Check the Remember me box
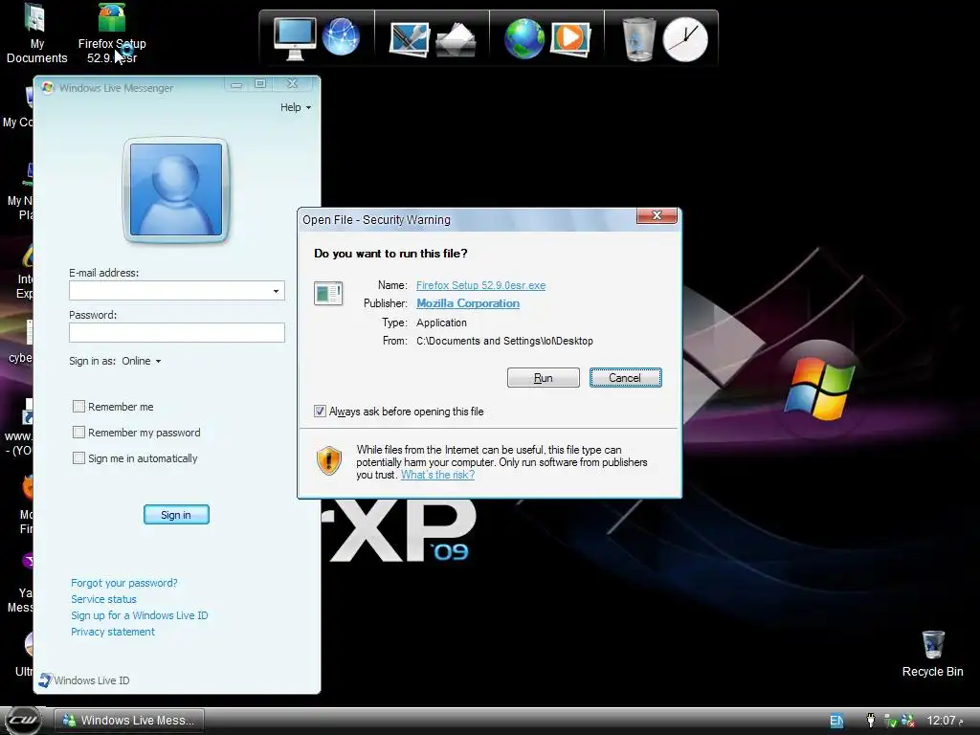This screenshot has height=735, width=980. pyautogui.click(x=78, y=406)
